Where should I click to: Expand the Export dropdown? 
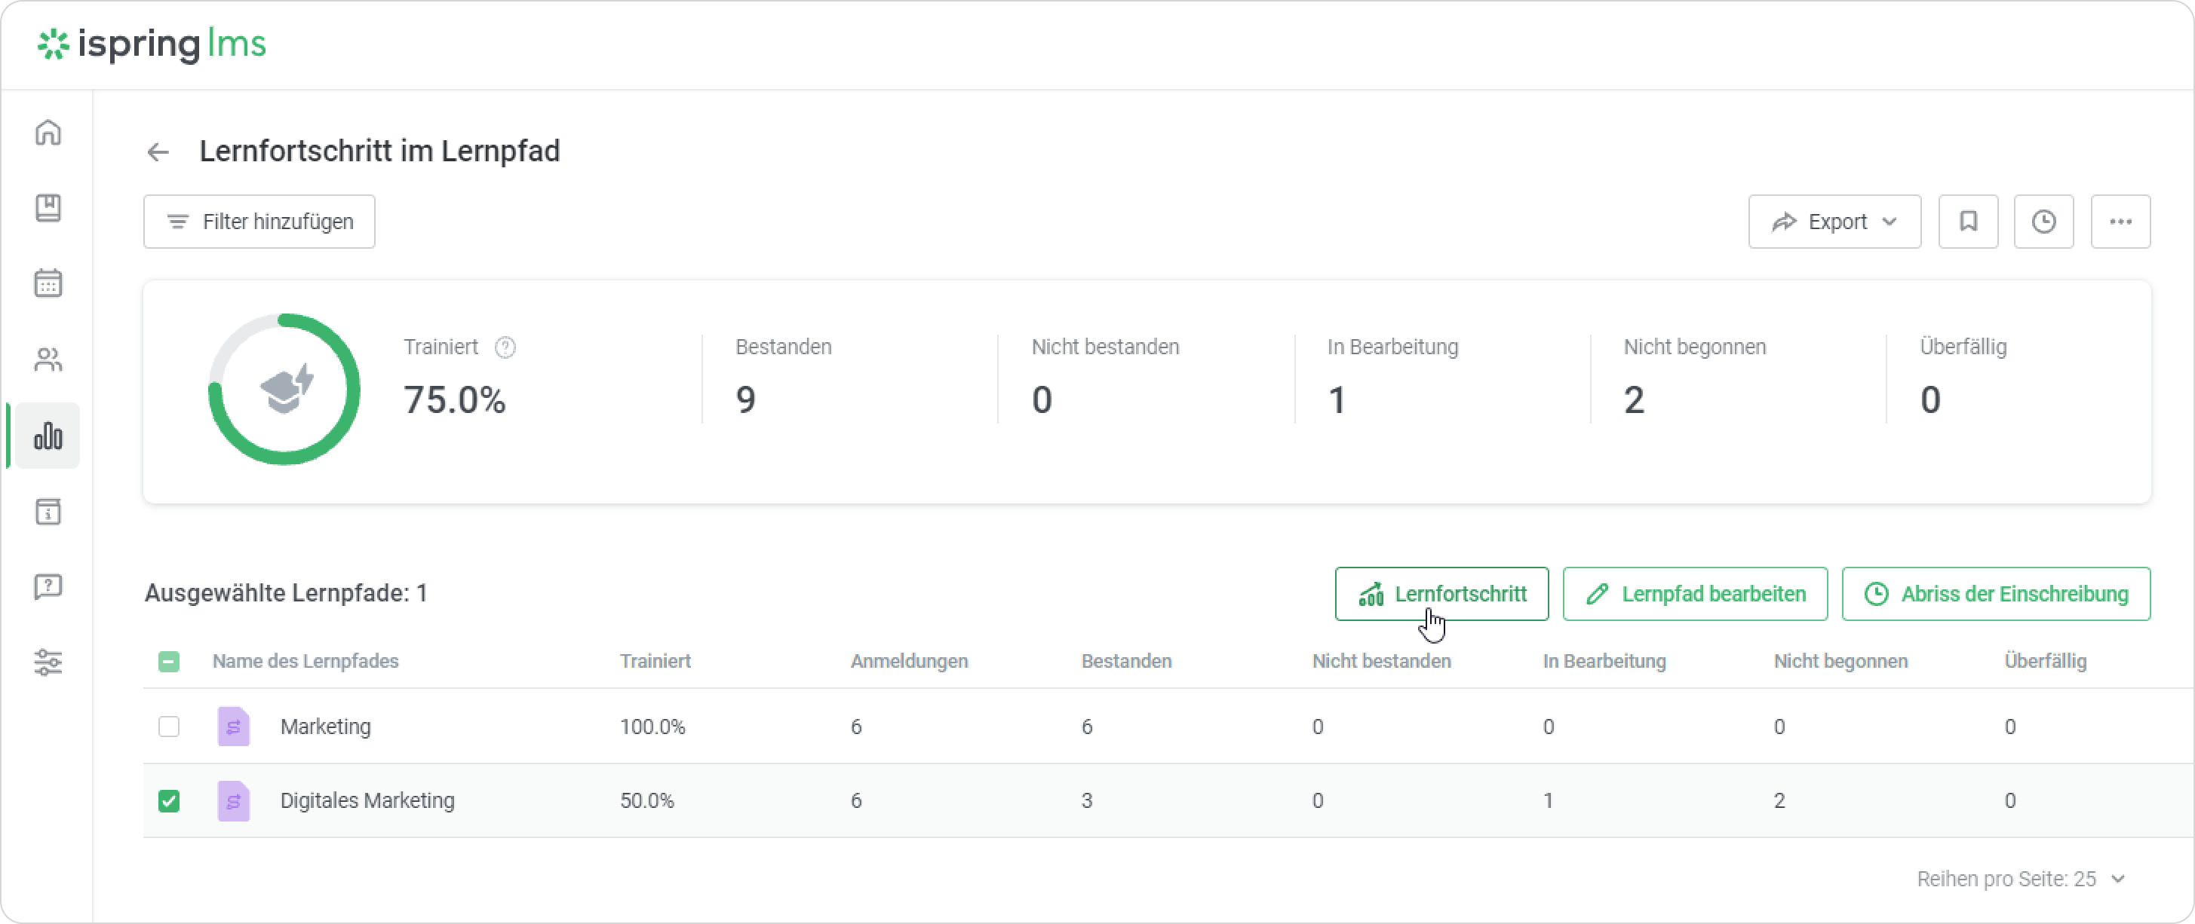[1834, 222]
